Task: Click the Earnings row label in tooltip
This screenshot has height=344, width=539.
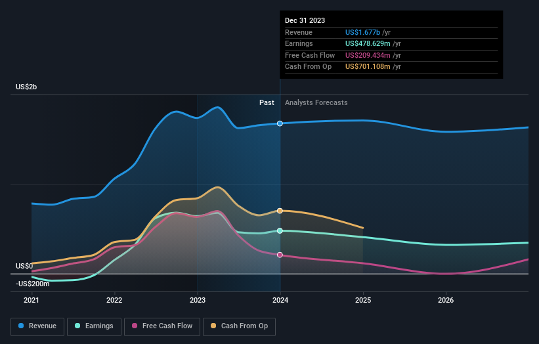Action: pos(299,43)
